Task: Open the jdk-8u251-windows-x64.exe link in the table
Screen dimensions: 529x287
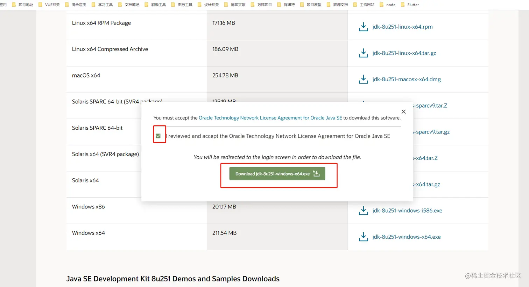Action: click(407, 237)
